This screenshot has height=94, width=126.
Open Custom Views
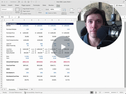pyautogui.click(x=26, y=14)
